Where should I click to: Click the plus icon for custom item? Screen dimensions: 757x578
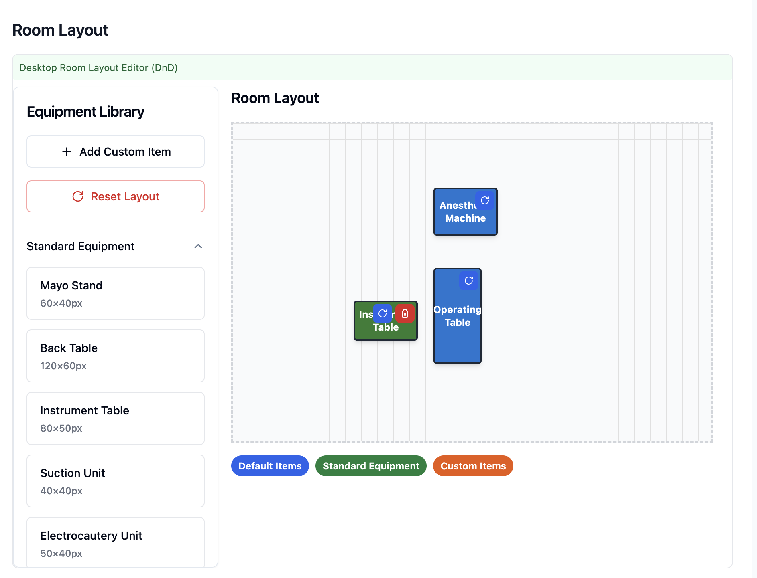coord(67,152)
